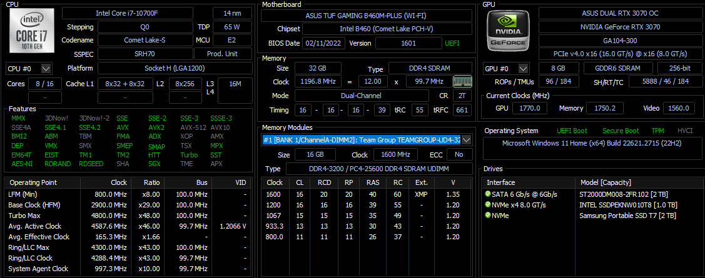705x278 pixels.
Task: Click the ASUS TUF GAMING motherboard name
Action: point(367,15)
